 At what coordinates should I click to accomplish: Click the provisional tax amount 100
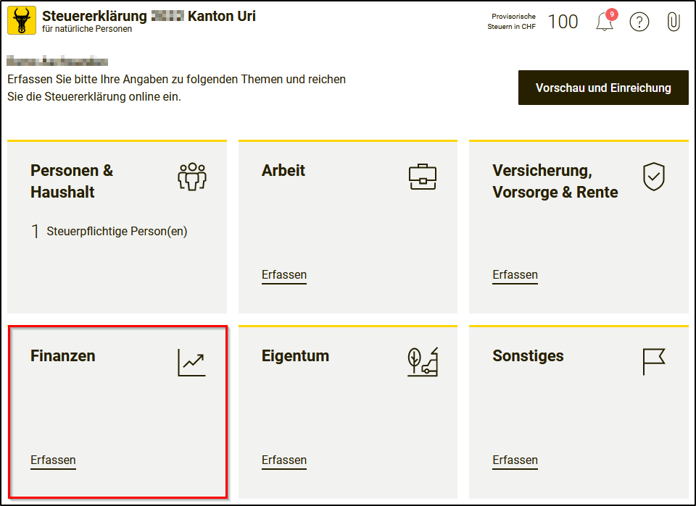tap(563, 22)
